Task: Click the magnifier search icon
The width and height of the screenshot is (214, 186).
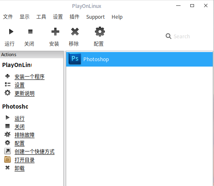Action: tap(168, 36)
